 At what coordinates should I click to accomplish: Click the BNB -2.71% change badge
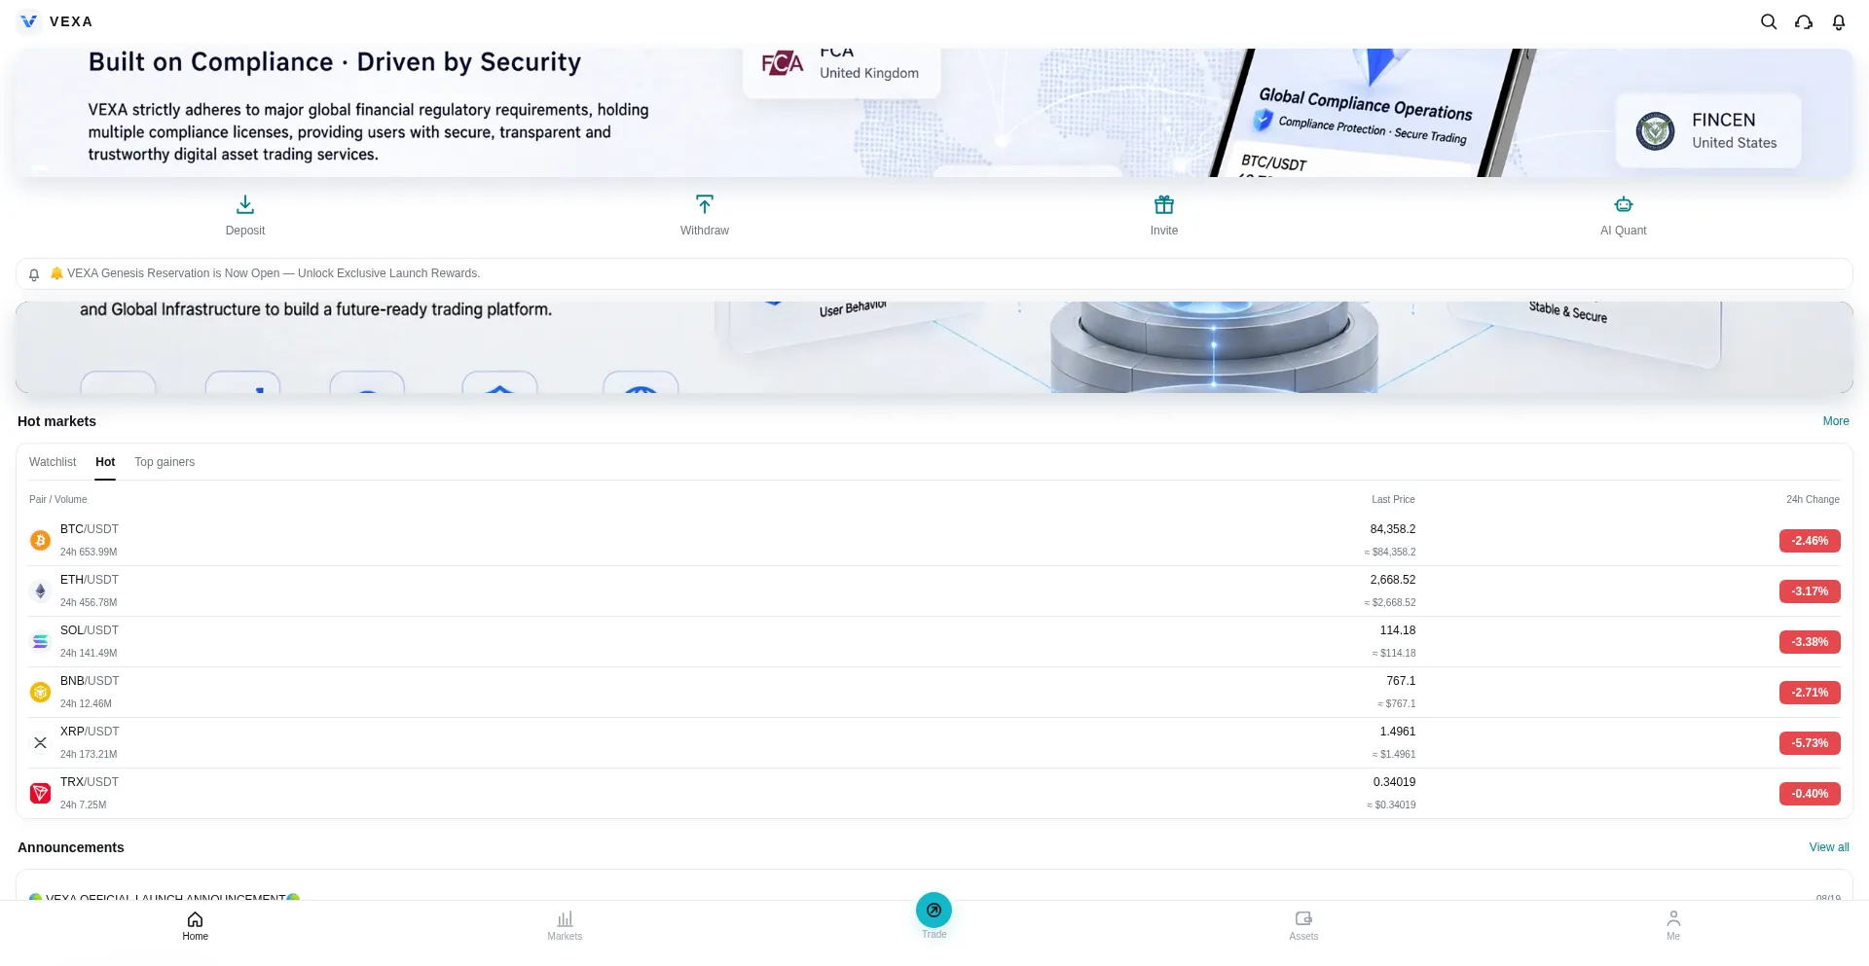point(1810,693)
